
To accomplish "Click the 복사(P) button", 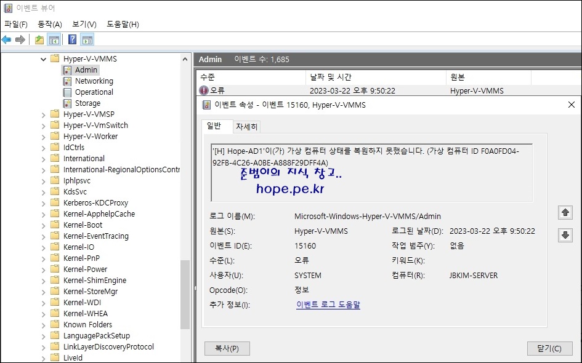I will [227, 348].
